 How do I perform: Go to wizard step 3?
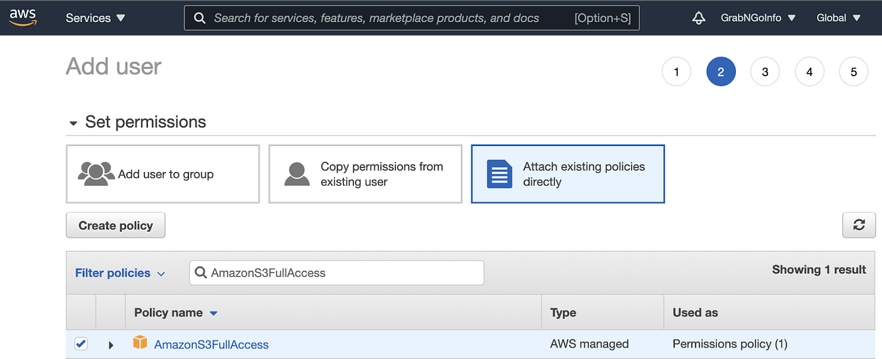pos(765,72)
